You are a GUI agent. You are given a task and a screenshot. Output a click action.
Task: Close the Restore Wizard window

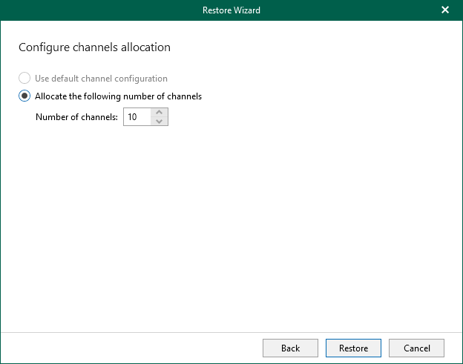click(x=445, y=10)
